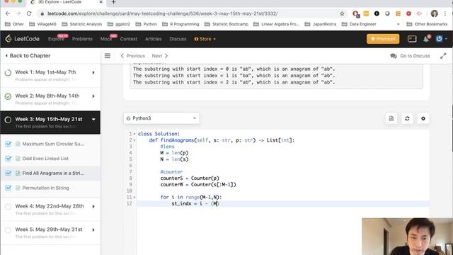The width and height of the screenshot is (453, 255).
Task: Click the address bar URL
Action: [x=162, y=13]
